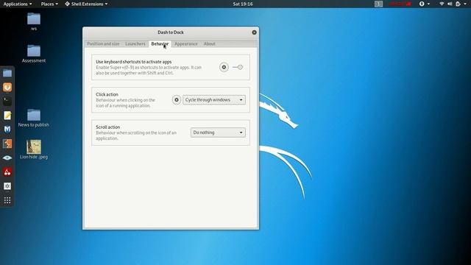Viewport: 471px width, 265px height.
Task: Launch the red cherry icon in the dock
Action: tap(7, 172)
